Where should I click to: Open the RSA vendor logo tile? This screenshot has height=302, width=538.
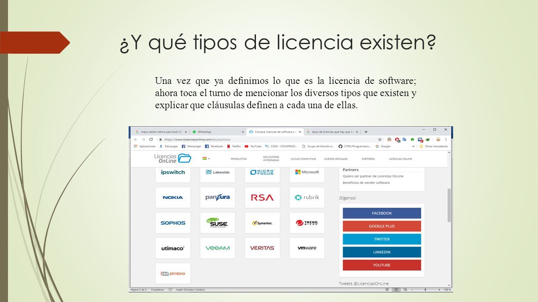(x=262, y=197)
